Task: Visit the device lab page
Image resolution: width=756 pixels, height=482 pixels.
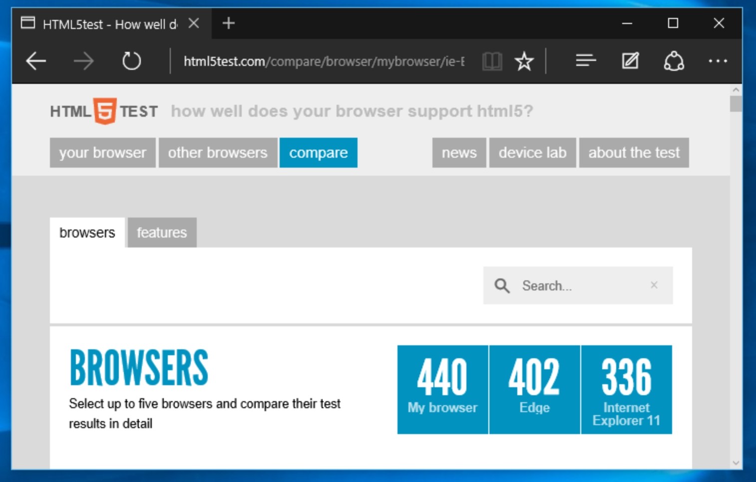Action: (x=532, y=153)
